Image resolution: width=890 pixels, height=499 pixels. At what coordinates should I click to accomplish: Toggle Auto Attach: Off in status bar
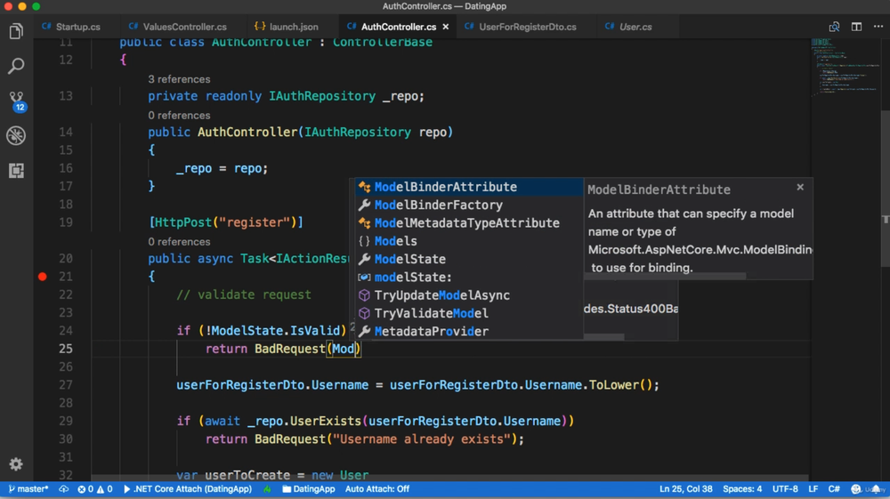point(376,489)
